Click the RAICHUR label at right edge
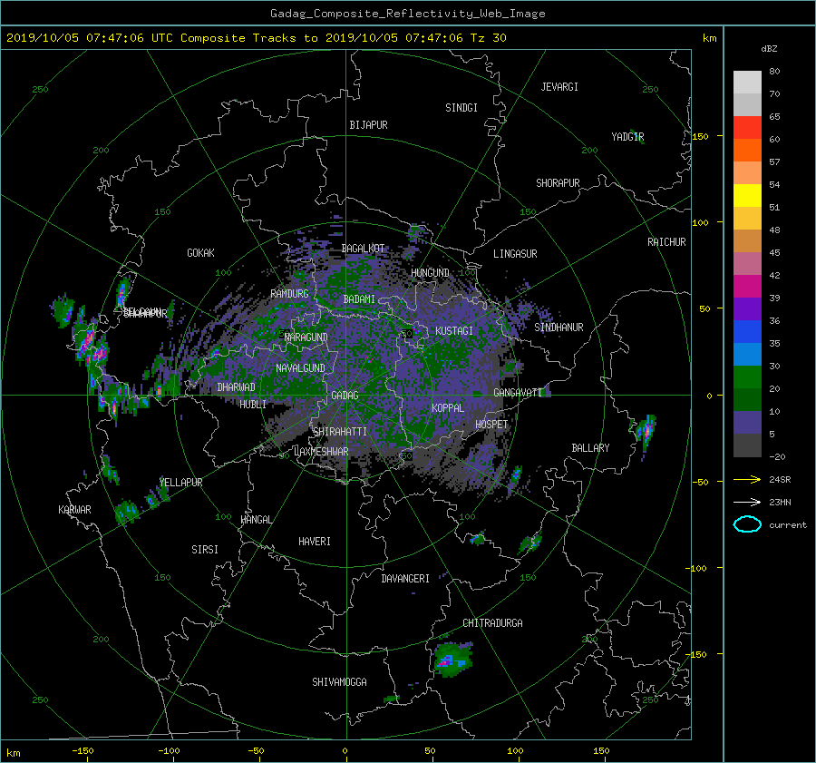 tap(666, 242)
